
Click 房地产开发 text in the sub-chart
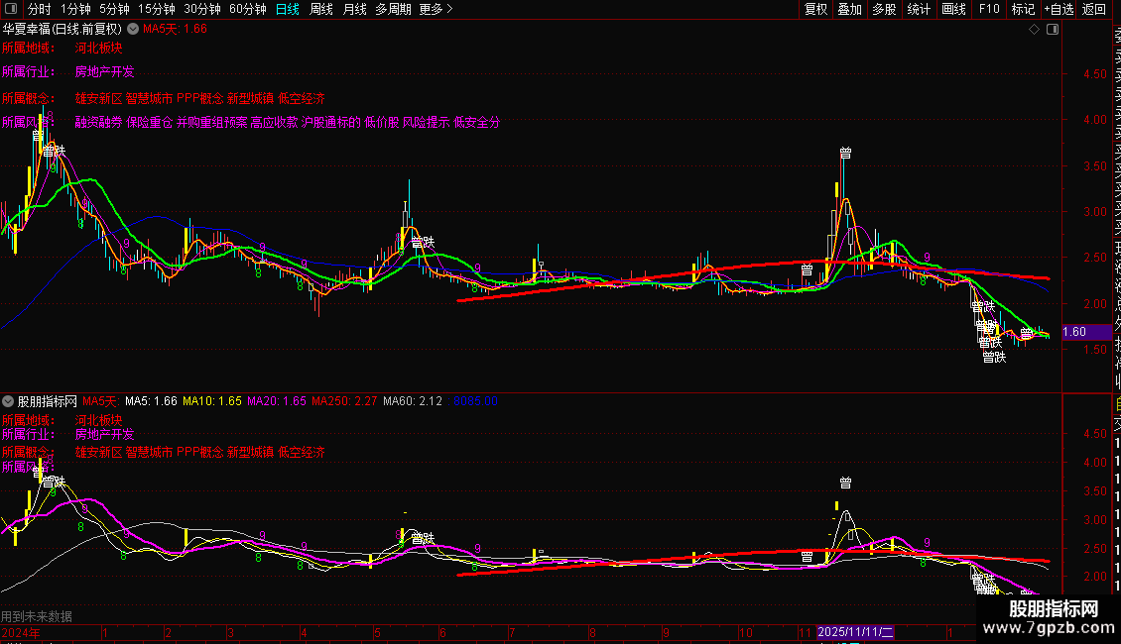104,434
